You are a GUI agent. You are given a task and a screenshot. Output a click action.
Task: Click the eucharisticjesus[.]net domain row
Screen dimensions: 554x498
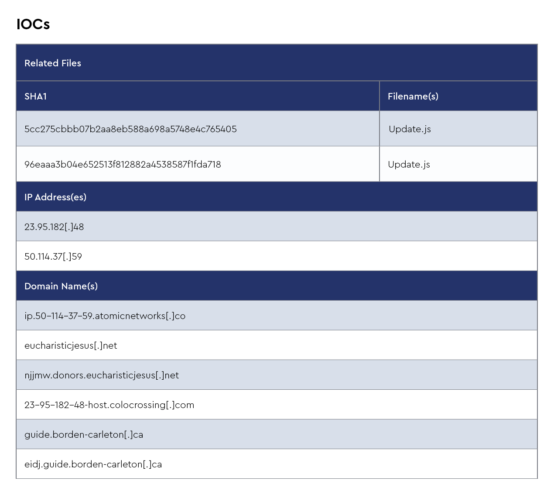pos(71,346)
